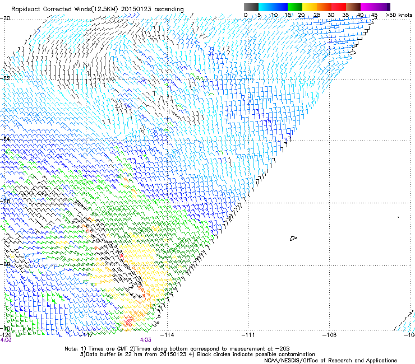Click the '-120' longitude label
Screen dimensions: 415x364
click(x=6, y=335)
